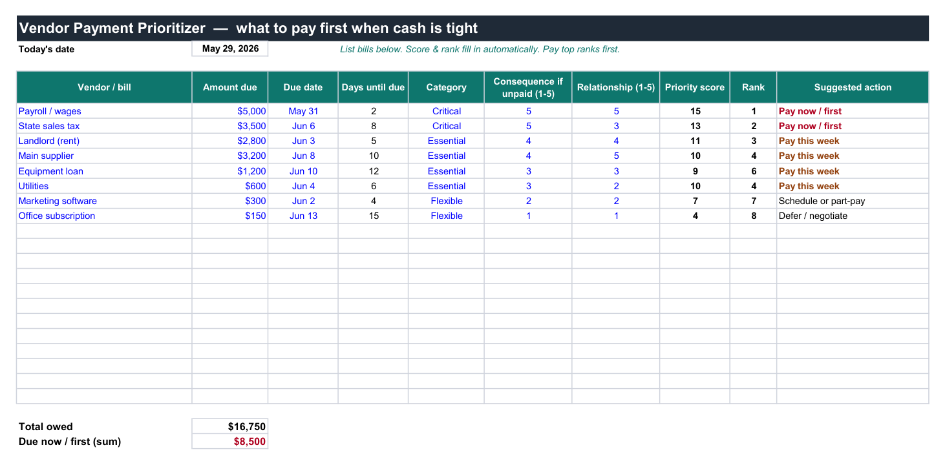Image resolution: width=945 pixels, height=465 pixels.
Task: Select the 'Schedule or part-pay' action cell
Action: 853,201
